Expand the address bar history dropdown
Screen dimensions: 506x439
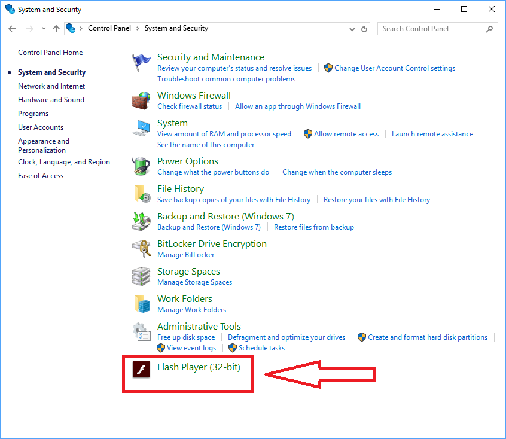(352, 29)
